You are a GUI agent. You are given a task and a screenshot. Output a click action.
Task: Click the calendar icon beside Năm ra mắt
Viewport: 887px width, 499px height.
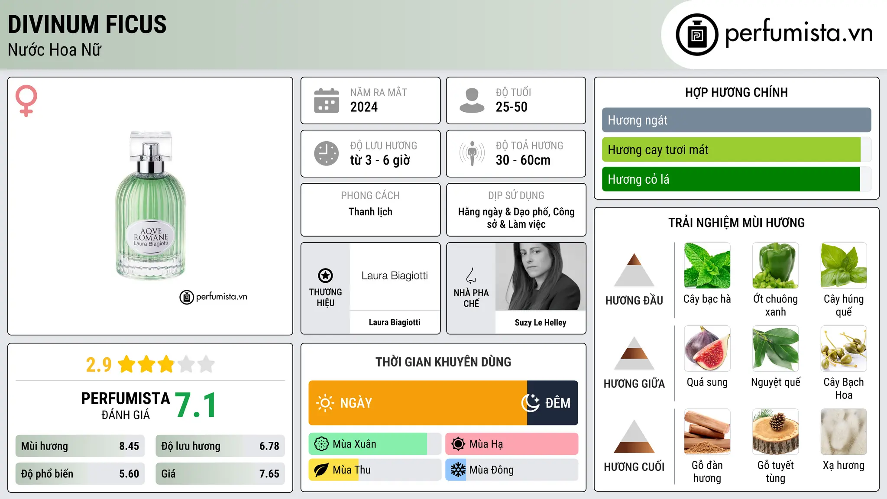pyautogui.click(x=327, y=100)
